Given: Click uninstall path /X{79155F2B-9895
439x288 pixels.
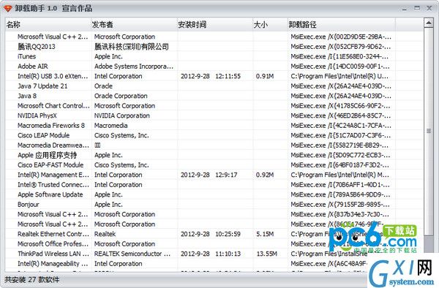Looking at the screenshot, I should click(x=340, y=205).
